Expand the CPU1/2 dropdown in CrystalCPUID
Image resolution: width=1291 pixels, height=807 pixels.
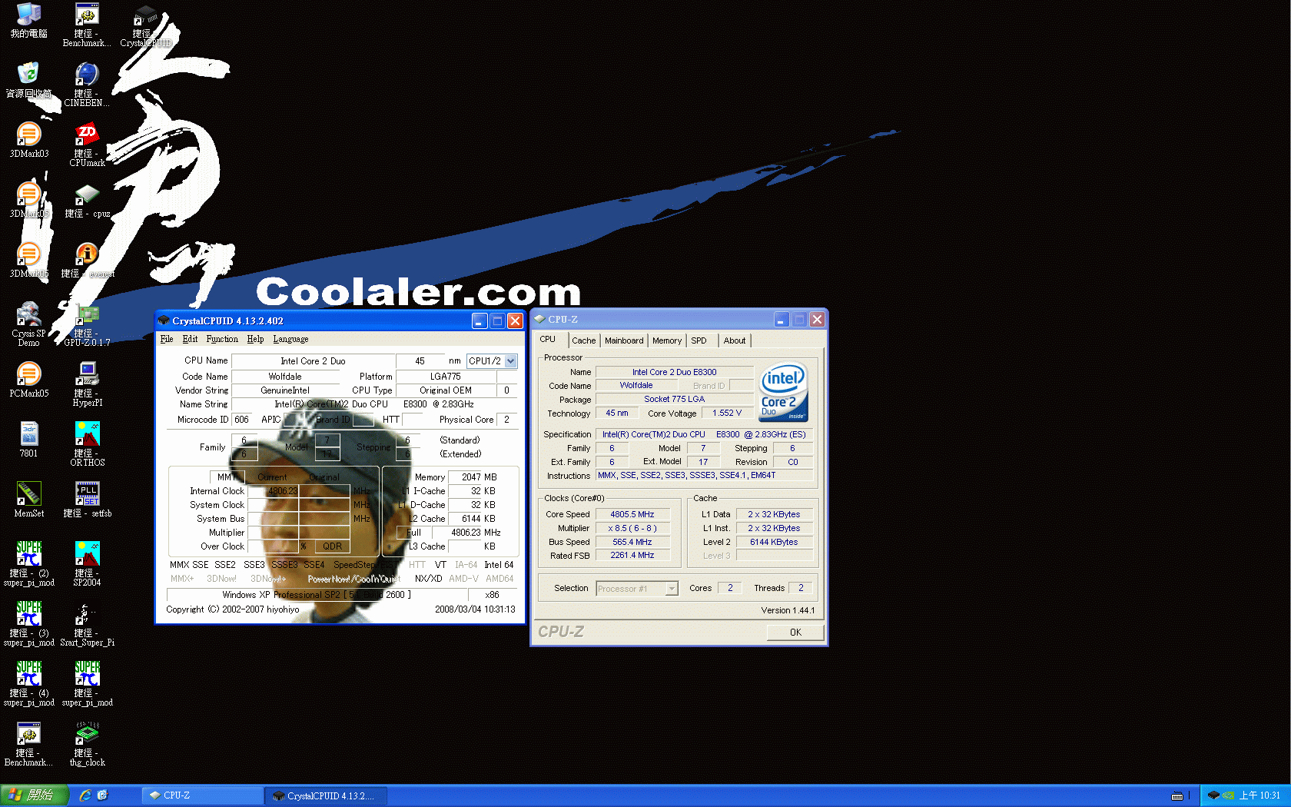pos(511,361)
